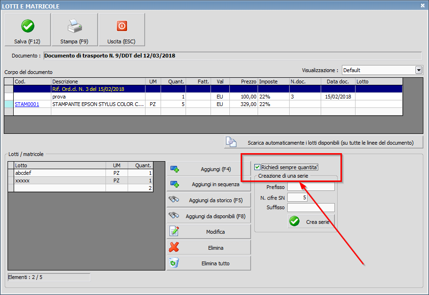429x295 pixels.
Task: Click the Aggiungi da disponibili (F8) label
Action: point(216,216)
